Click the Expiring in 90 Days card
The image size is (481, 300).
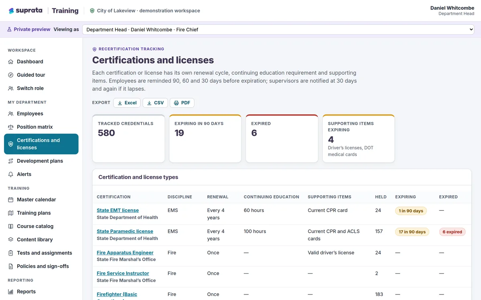click(x=205, y=138)
